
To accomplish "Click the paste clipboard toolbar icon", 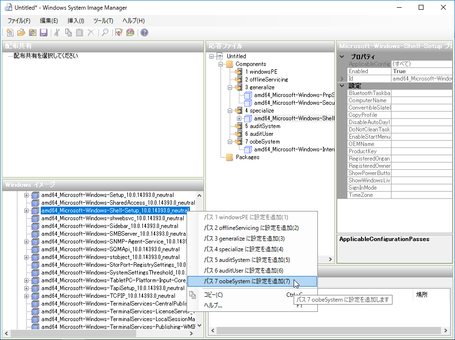I will [79, 32].
